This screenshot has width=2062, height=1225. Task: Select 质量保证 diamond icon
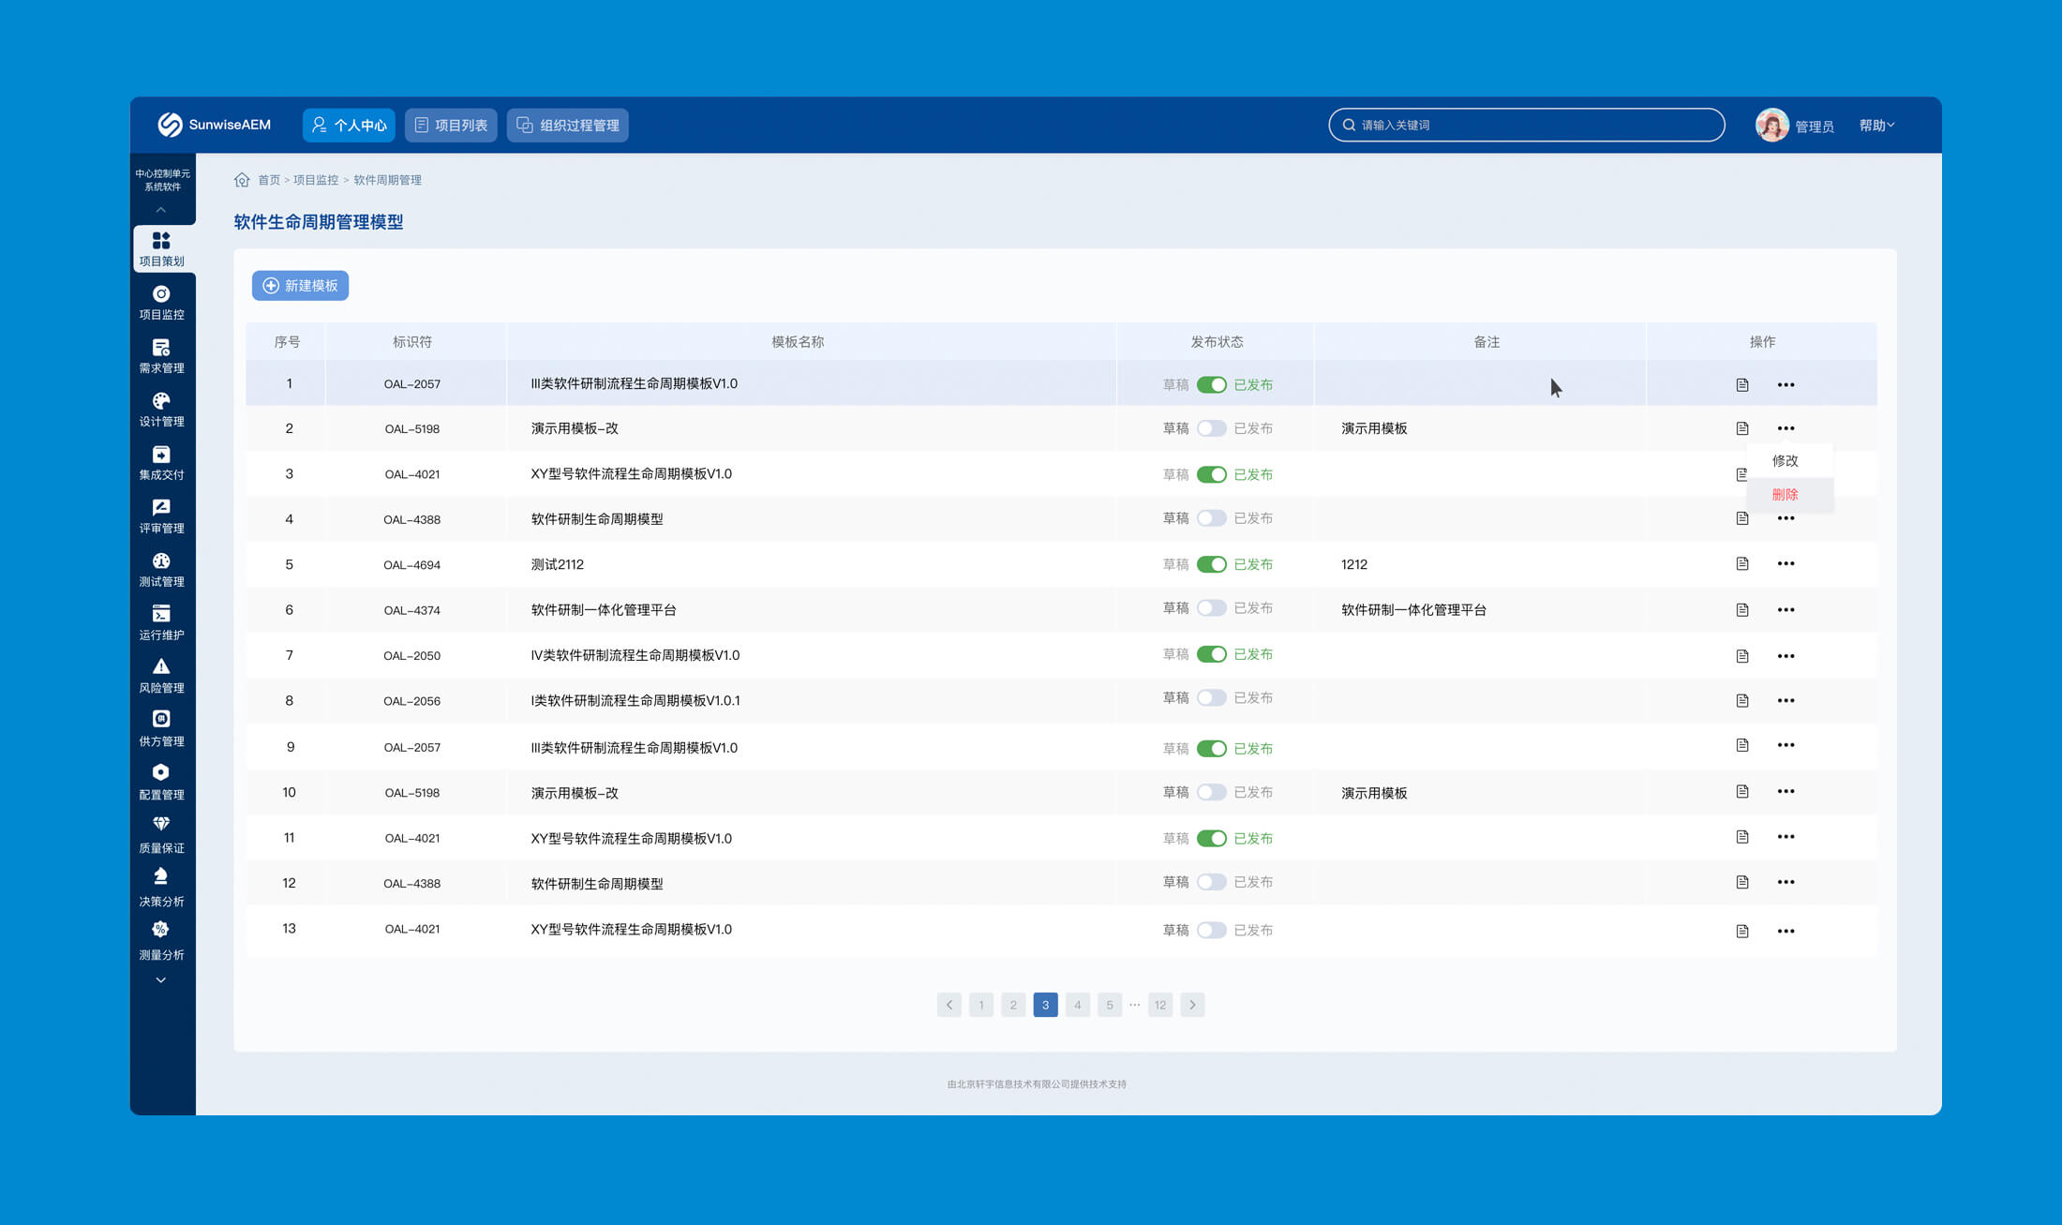coord(161,824)
